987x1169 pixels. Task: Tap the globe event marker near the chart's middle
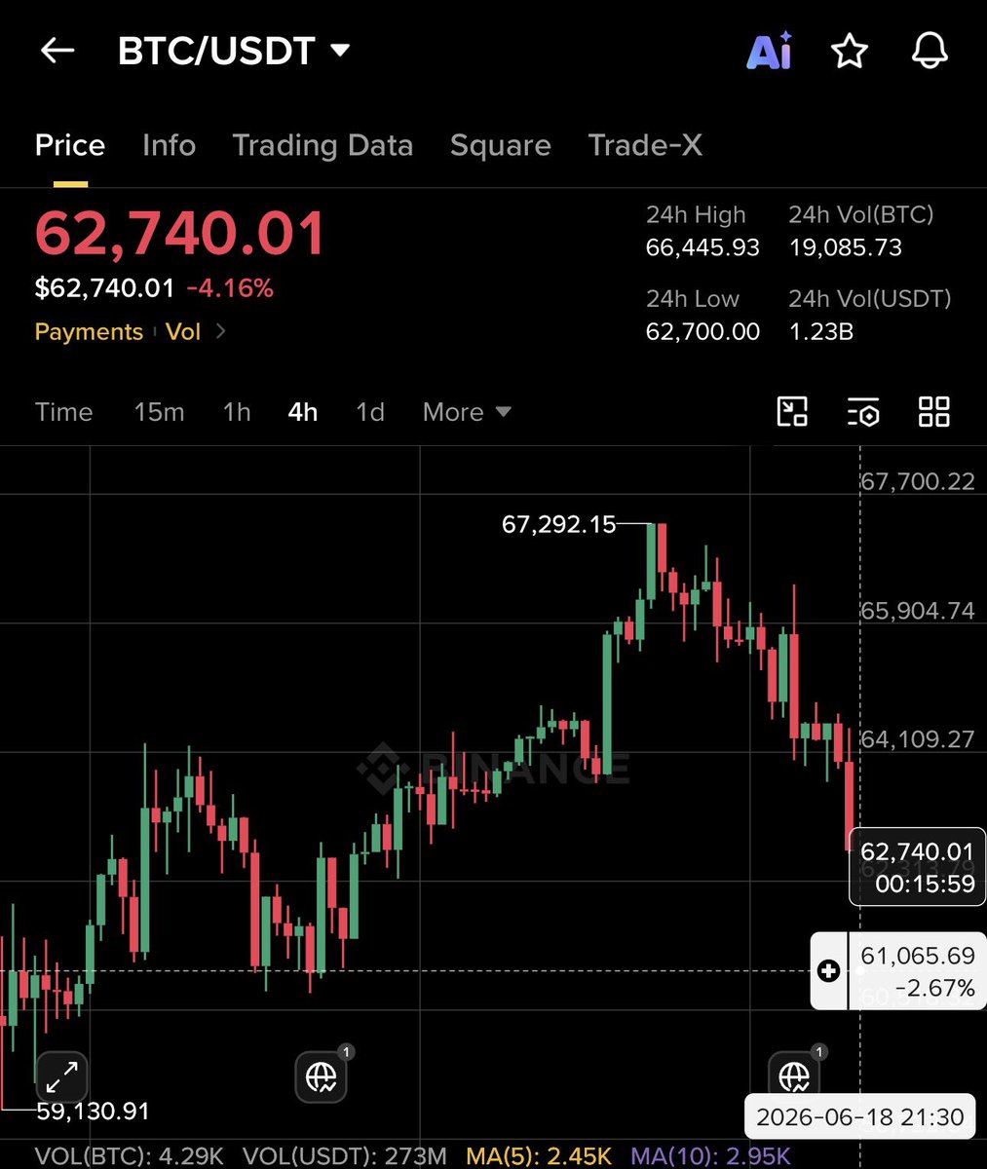point(322,1076)
